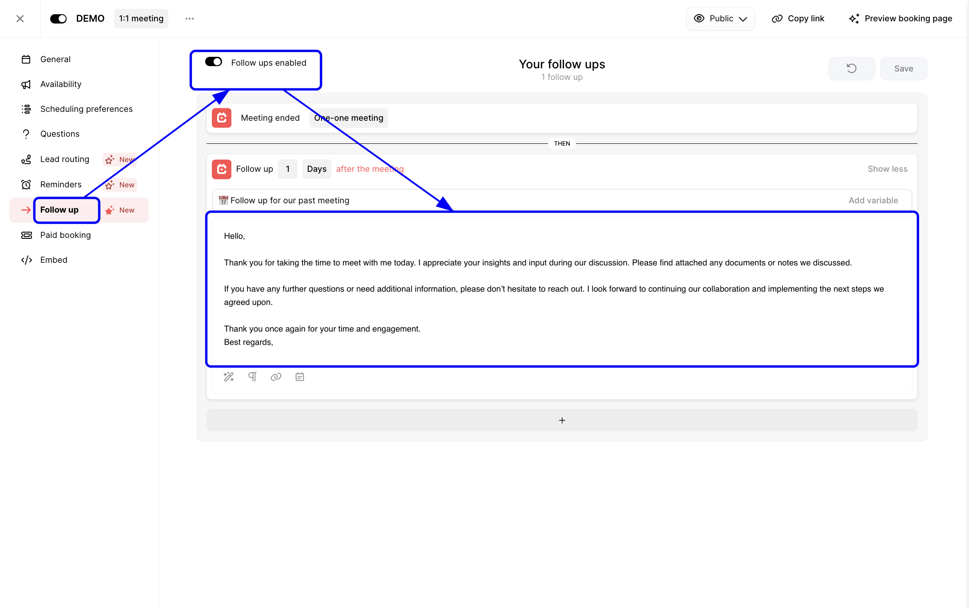Click the paragraph formatting icon below the message
969x609 pixels.
point(252,376)
